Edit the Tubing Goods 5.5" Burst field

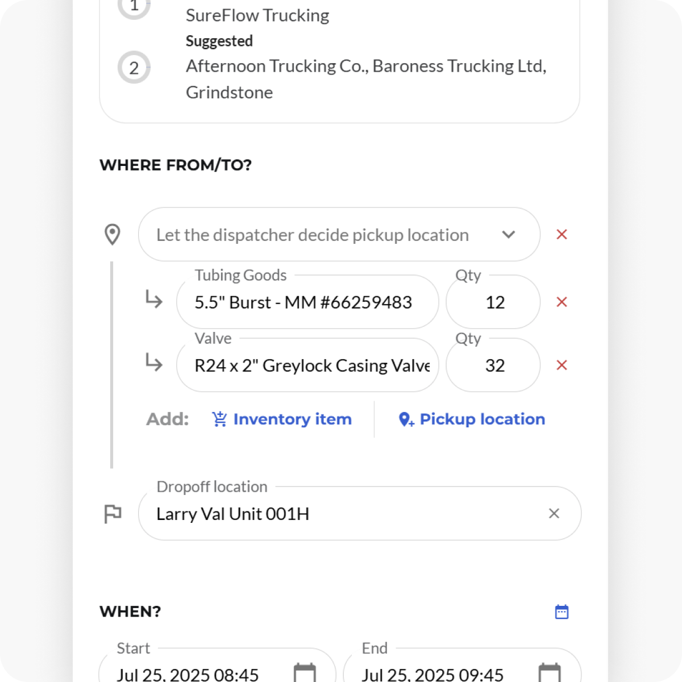pos(307,302)
